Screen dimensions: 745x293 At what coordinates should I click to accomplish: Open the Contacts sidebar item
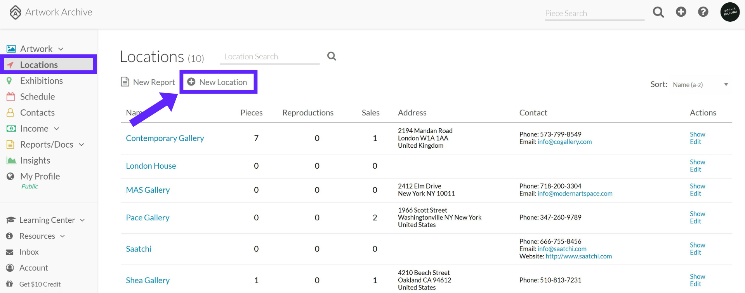coord(37,113)
